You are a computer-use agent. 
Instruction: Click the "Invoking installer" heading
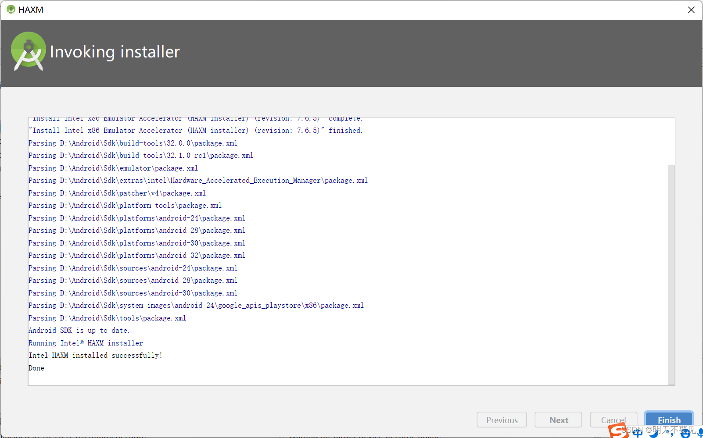(x=115, y=52)
